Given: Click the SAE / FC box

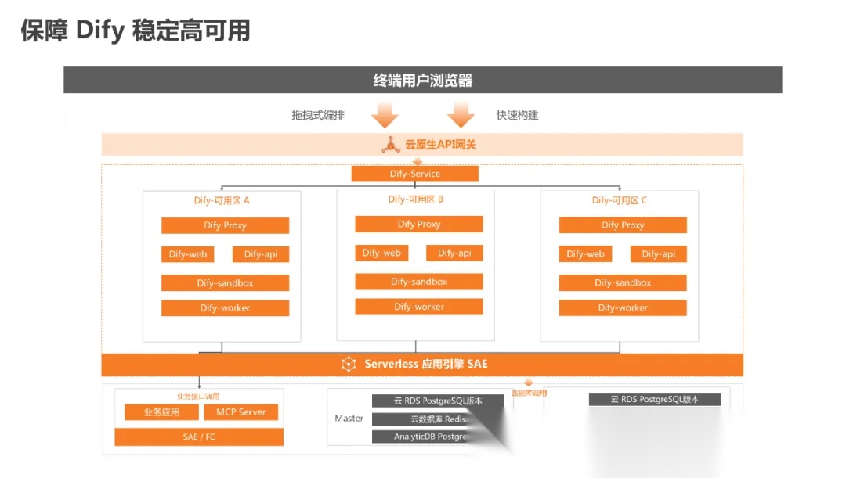Looking at the screenshot, I should coord(198,437).
